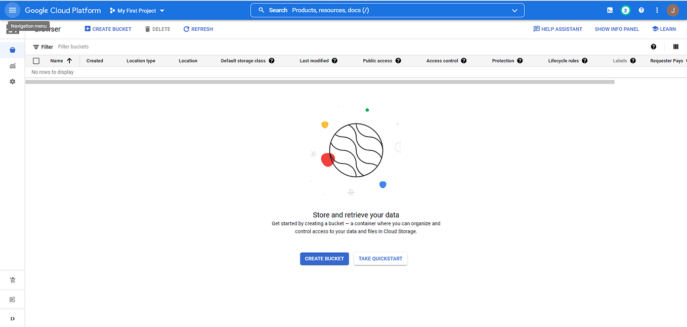Open SHOW INFO PANEL

tap(617, 29)
